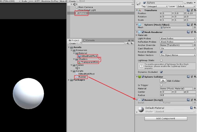Click Sphere Collider preset slider icon
Image resolution: width=197 pixels, height=132 pixels.
192,77
